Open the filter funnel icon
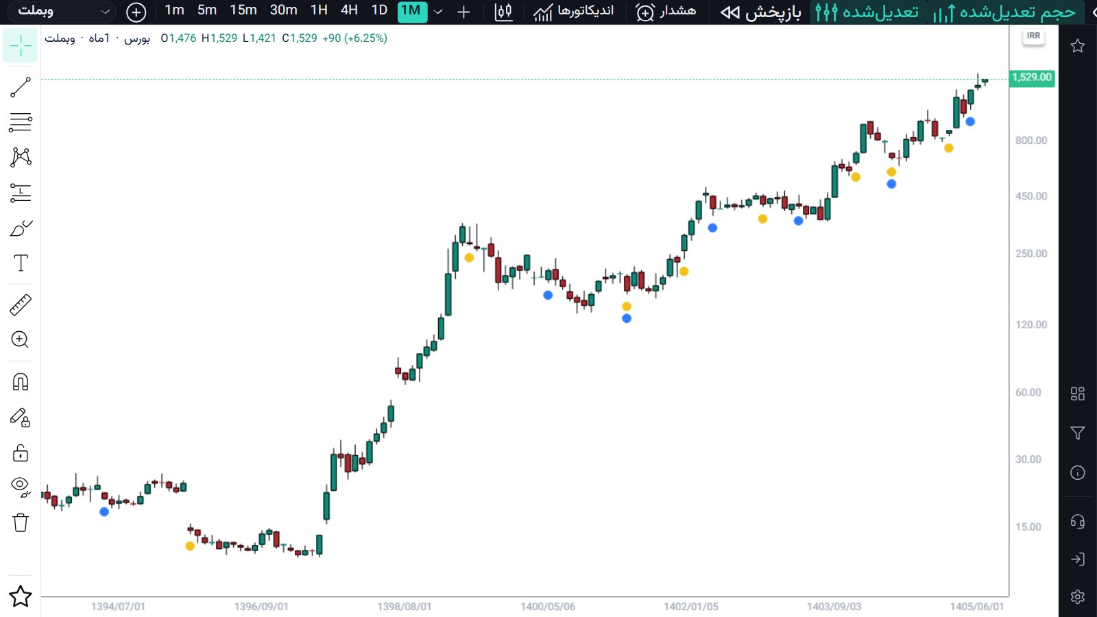Screen dimensions: 1097x617 point(1078,433)
